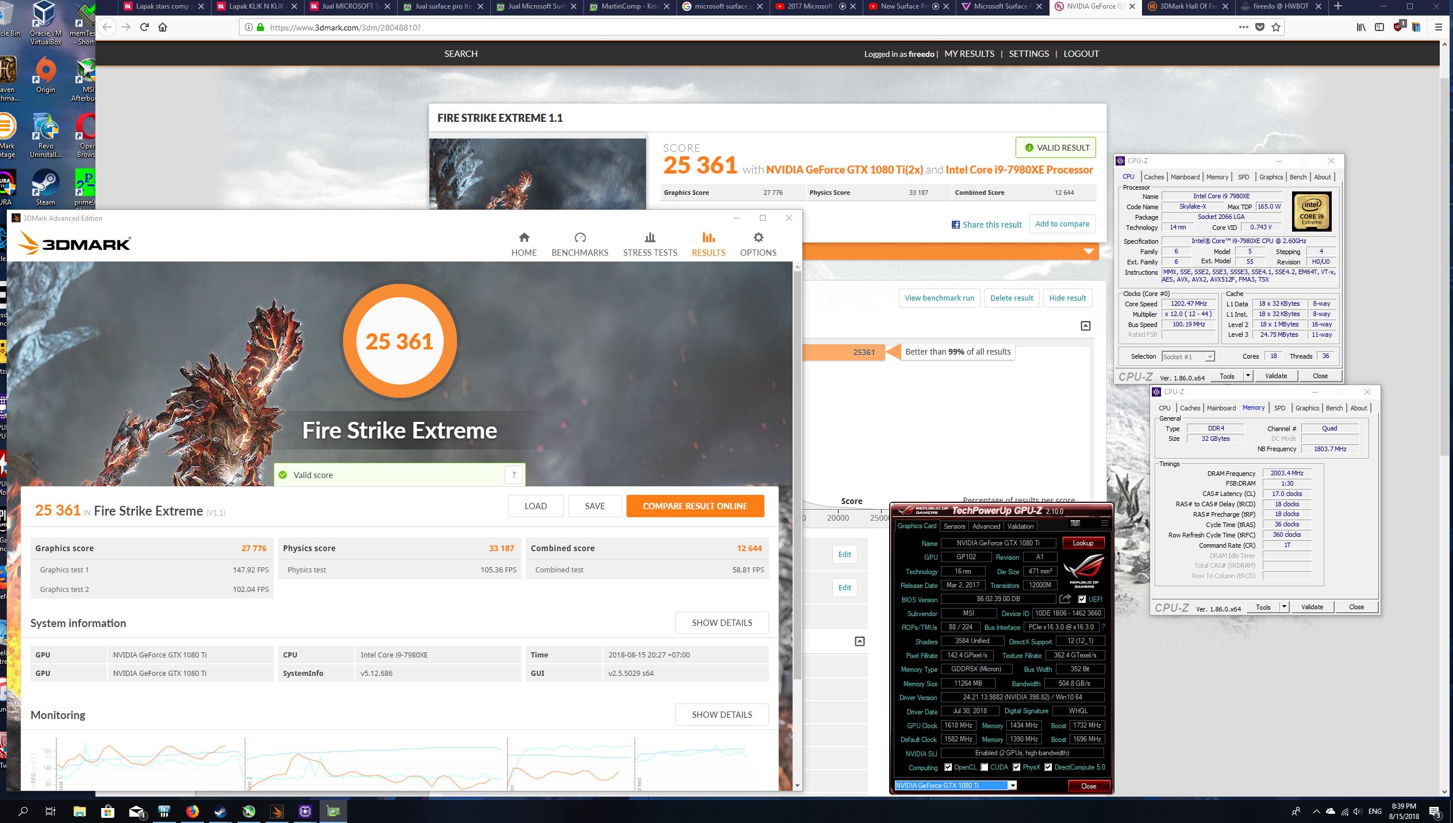This screenshot has width=1453, height=823.
Task: Open notification center icon
Action: pyautogui.click(x=1435, y=812)
